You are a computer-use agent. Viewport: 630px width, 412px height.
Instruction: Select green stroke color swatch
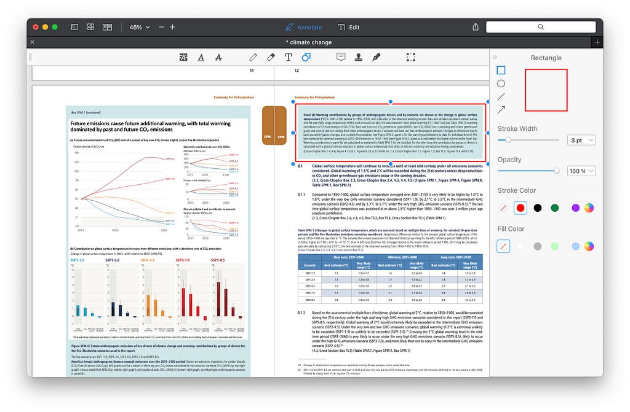555,208
